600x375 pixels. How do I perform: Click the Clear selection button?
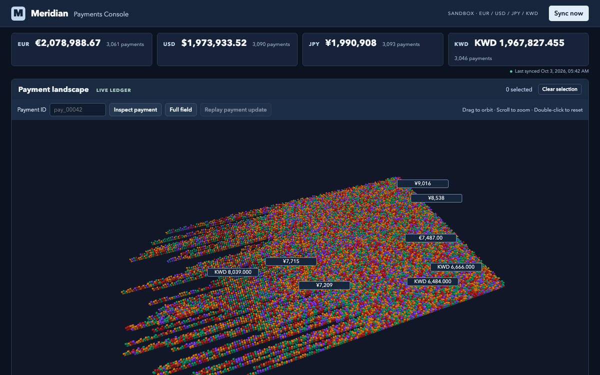[559, 89]
